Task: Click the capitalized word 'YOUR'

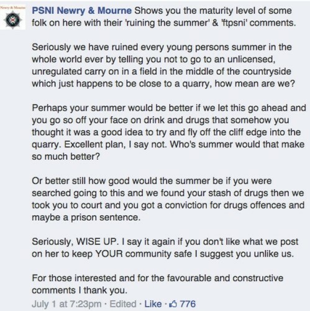Action: 109,254
